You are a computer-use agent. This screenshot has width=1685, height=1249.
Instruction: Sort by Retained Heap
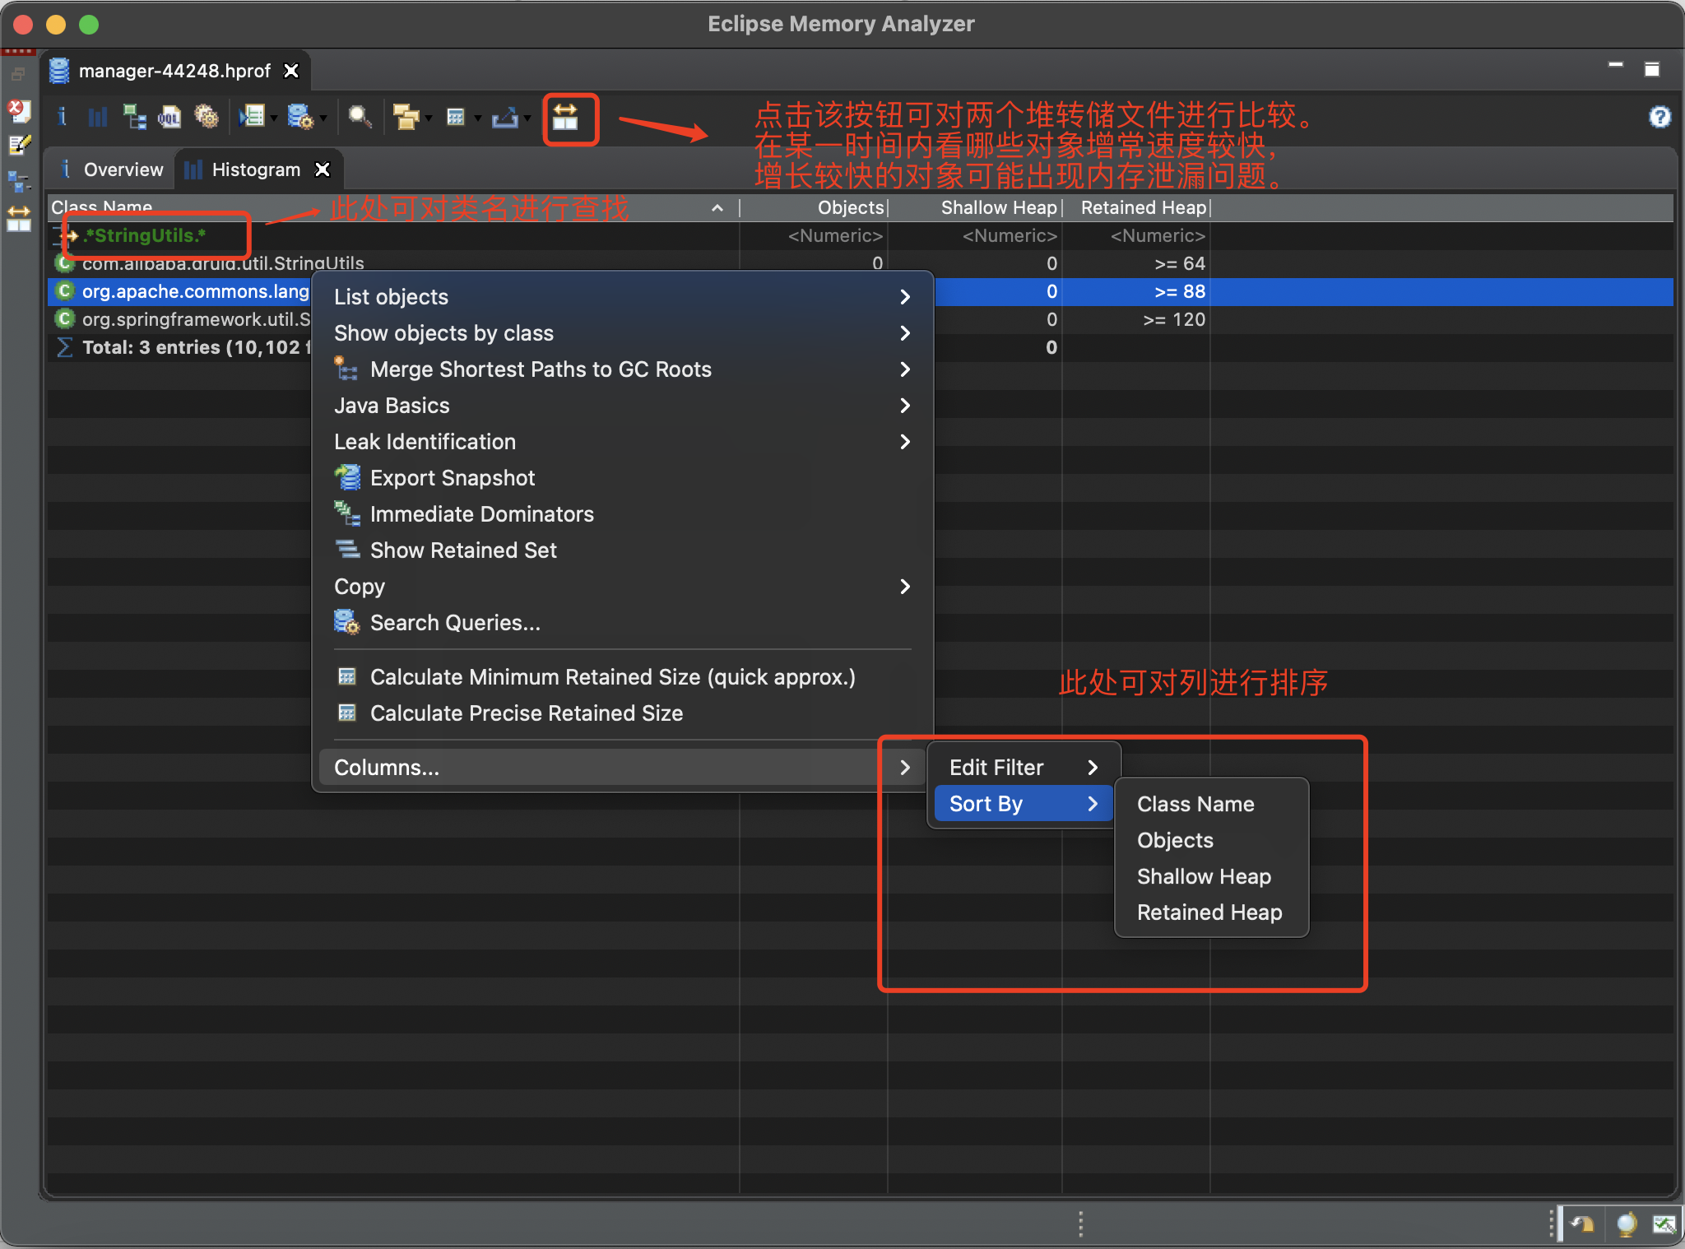coord(1211,912)
